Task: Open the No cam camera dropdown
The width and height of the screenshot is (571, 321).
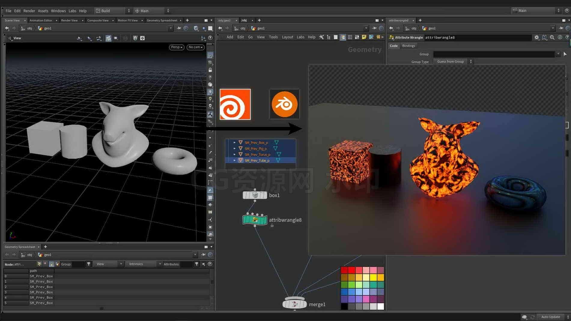Action: [196, 47]
